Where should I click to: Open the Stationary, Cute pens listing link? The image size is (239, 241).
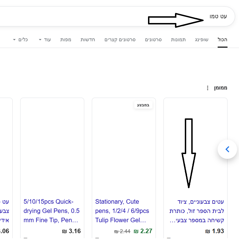click(x=122, y=211)
